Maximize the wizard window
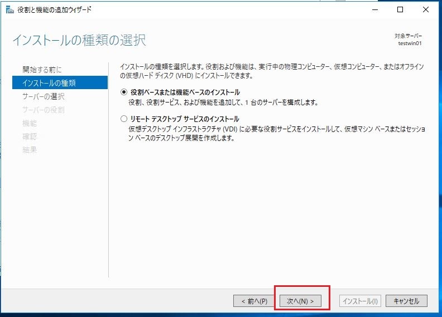The height and width of the screenshot is (317, 442). click(400, 10)
